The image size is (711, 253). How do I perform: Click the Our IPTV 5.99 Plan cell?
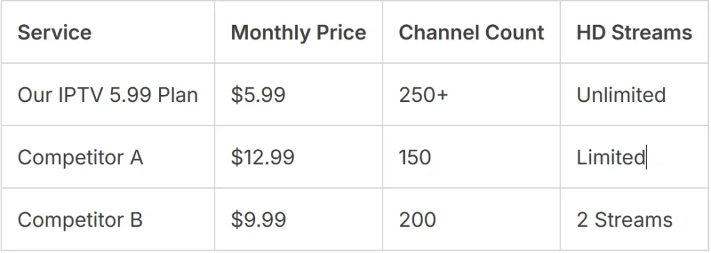tap(108, 94)
